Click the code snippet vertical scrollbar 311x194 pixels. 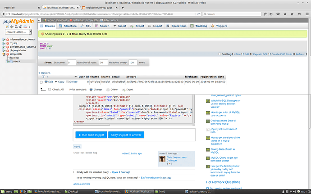[x=194, y=109]
